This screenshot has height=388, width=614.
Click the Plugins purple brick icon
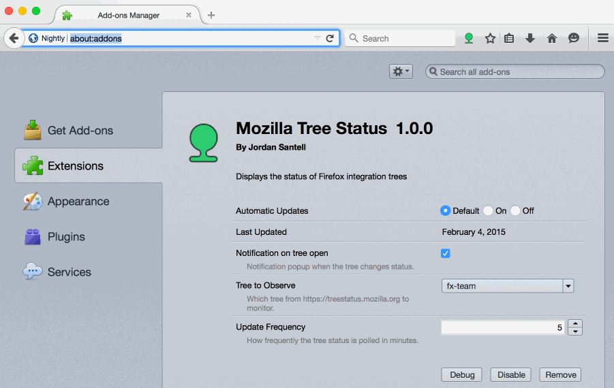tap(33, 237)
